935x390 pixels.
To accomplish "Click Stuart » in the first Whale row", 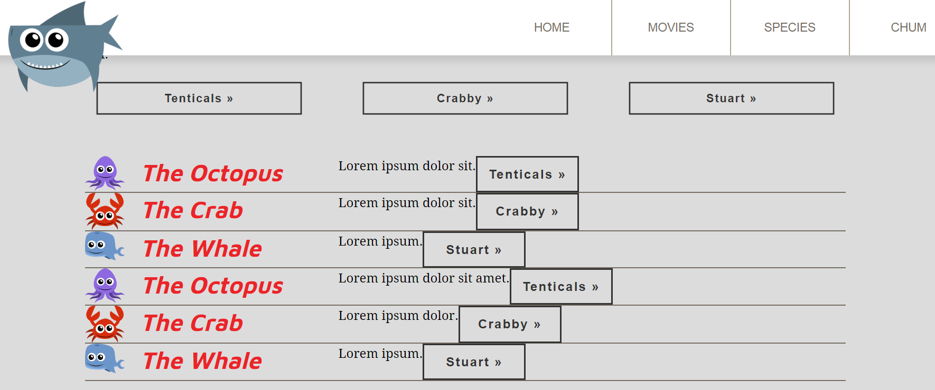I will pyautogui.click(x=474, y=250).
